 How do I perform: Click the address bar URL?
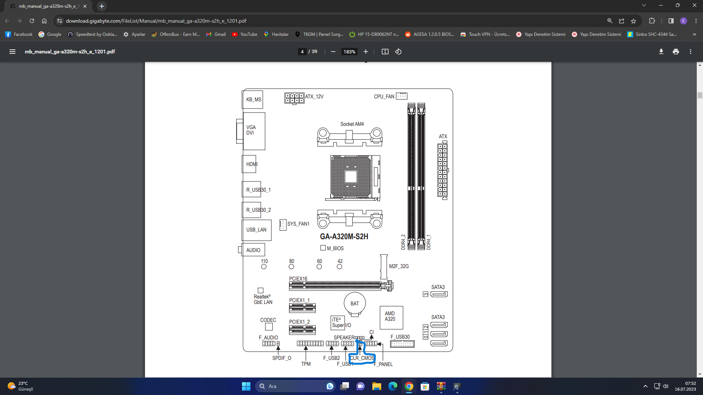tap(156, 21)
